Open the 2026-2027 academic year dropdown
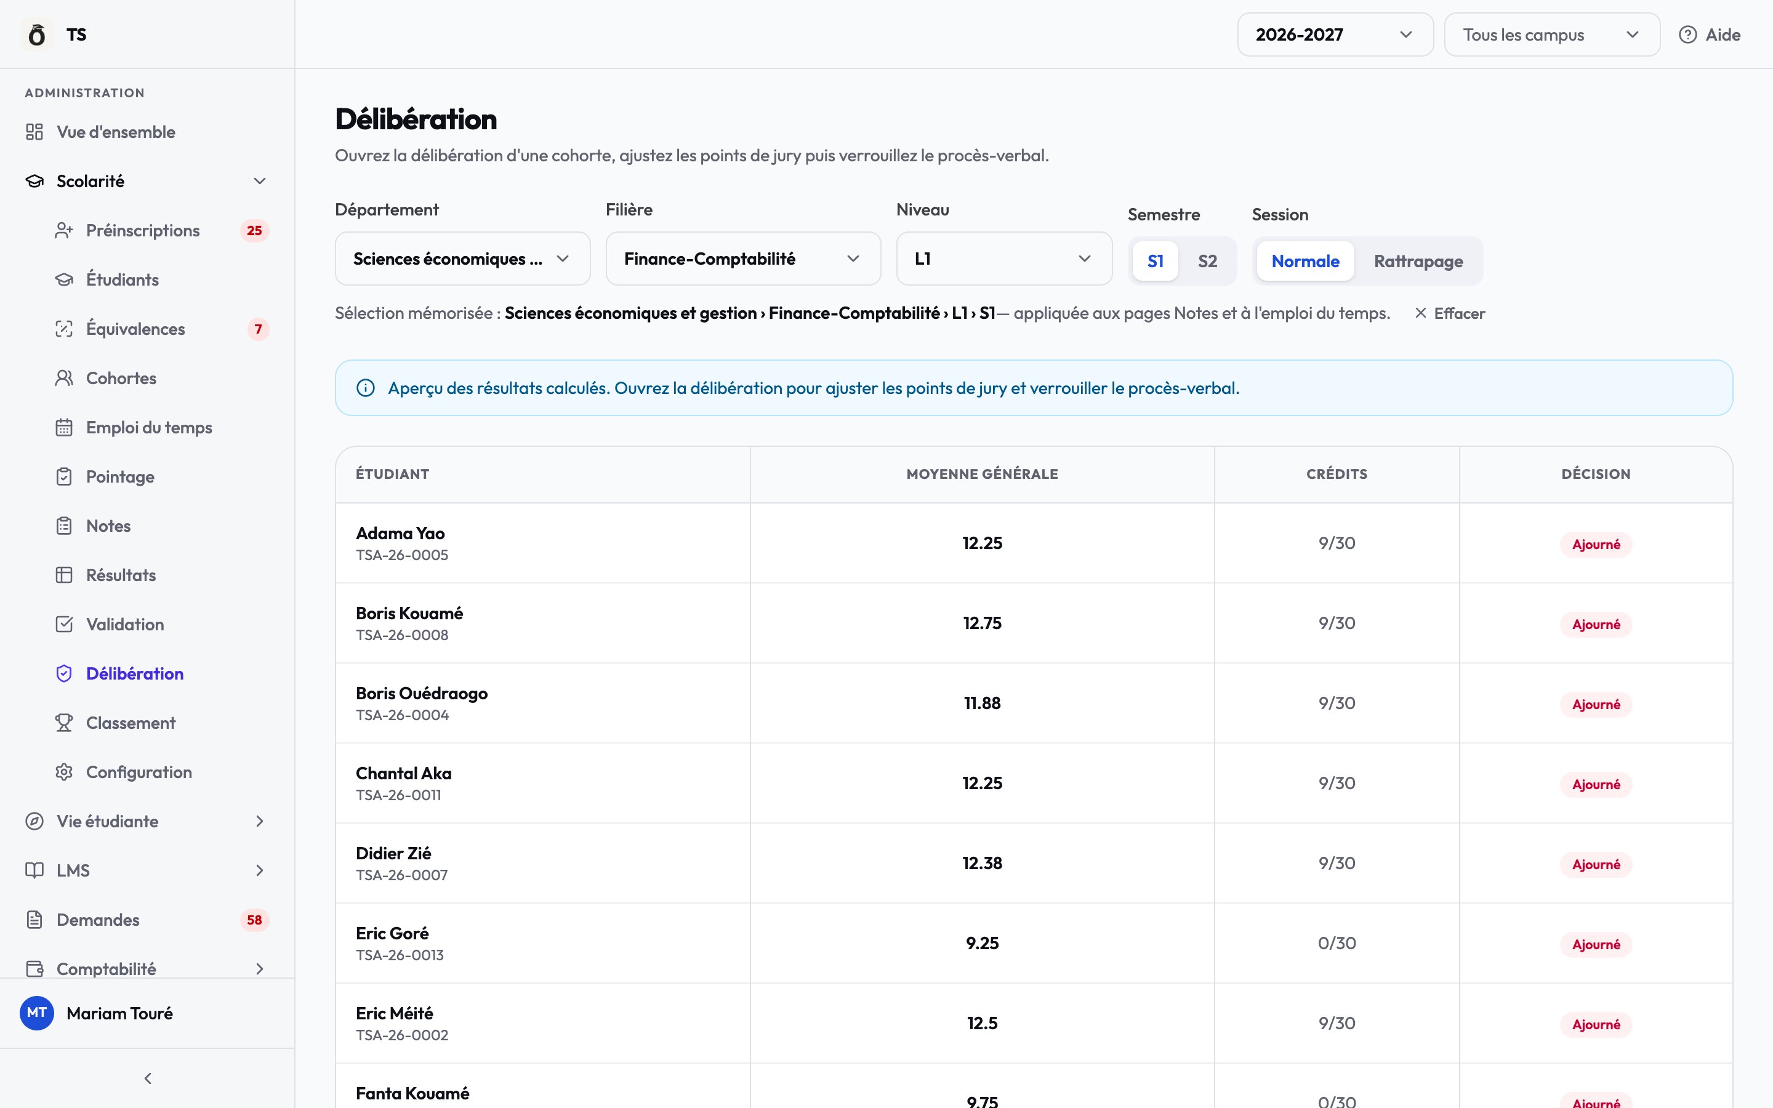The image size is (1773, 1108). (1336, 34)
